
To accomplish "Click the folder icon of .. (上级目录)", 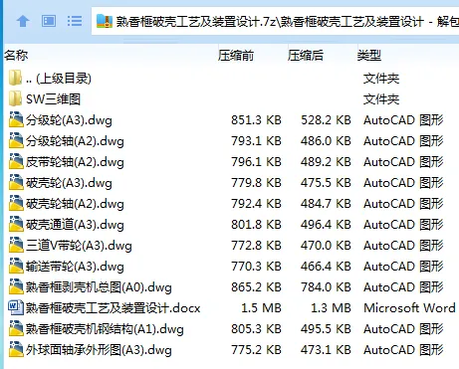I will (15, 78).
